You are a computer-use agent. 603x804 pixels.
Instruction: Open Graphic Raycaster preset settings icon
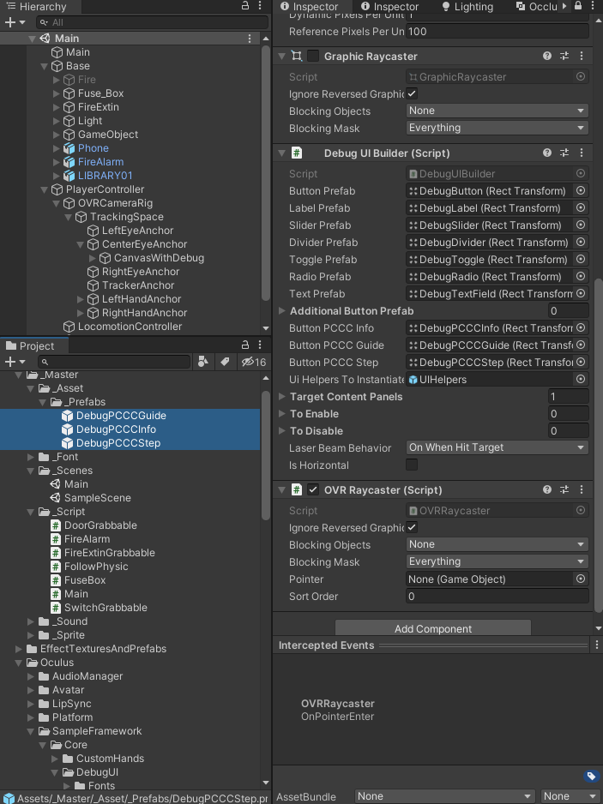[x=564, y=56]
